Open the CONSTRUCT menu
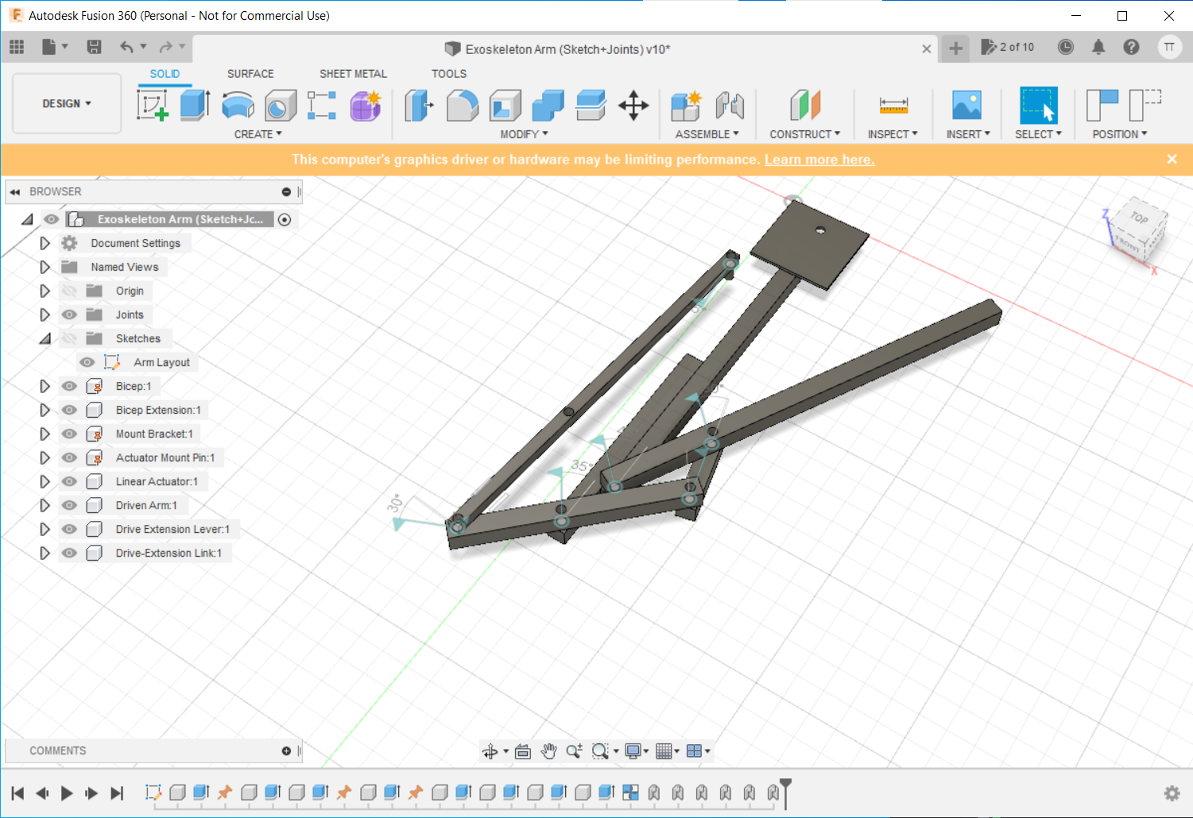Image resolution: width=1193 pixels, height=818 pixels. pyautogui.click(x=804, y=134)
